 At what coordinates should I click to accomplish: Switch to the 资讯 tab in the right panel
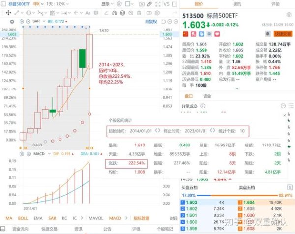[237, 4]
